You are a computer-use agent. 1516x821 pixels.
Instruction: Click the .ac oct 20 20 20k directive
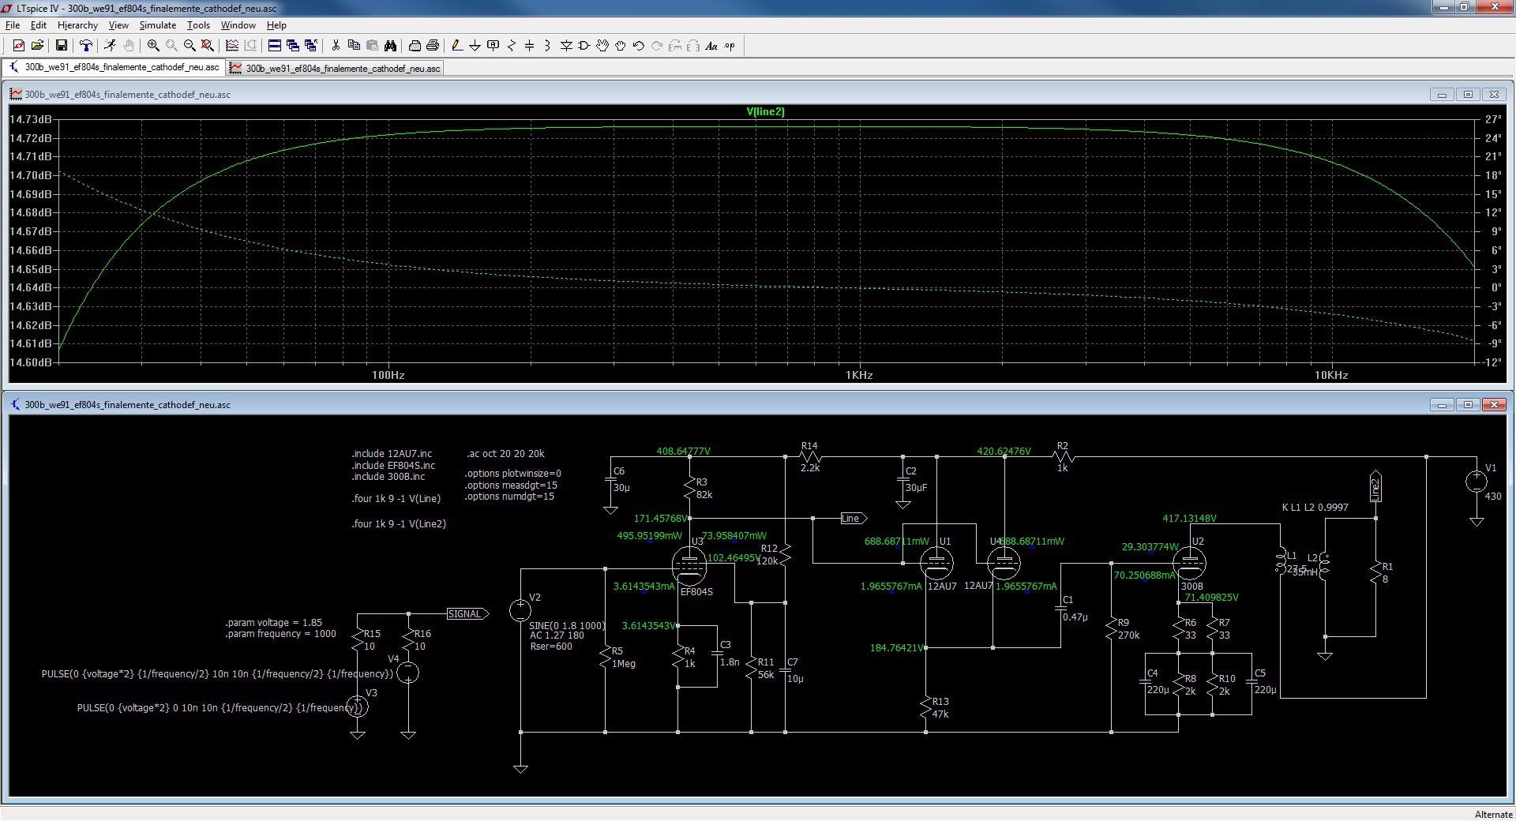pyautogui.click(x=505, y=454)
